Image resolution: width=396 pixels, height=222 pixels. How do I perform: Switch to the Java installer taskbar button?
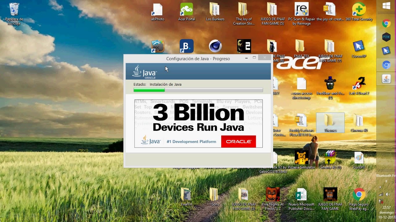tap(386, 79)
